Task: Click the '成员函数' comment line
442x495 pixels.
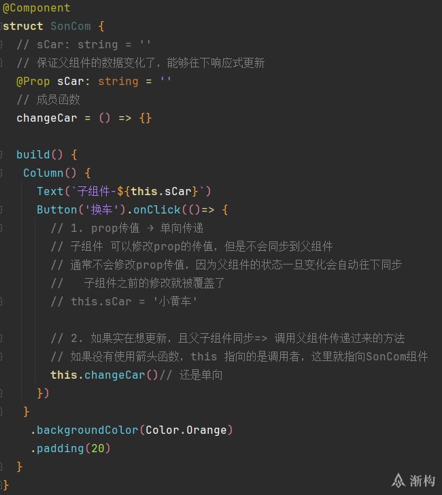Action: (x=48, y=100)
